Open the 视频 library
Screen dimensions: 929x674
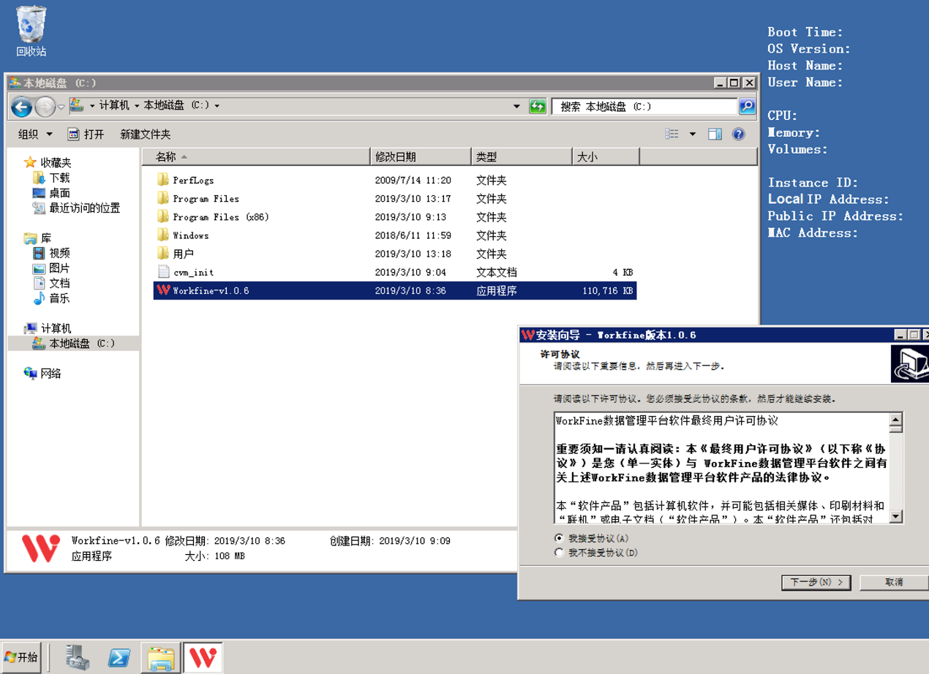(51, 253)
